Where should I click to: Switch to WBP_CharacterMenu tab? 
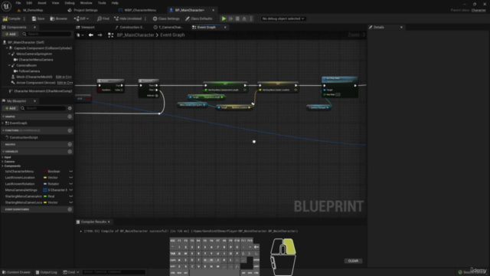tap(140, 10)
